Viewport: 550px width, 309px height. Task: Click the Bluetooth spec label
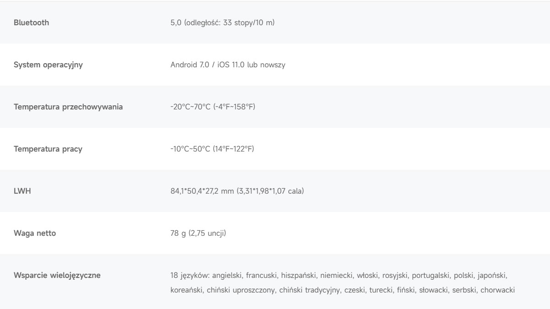(x=31, y=22)
